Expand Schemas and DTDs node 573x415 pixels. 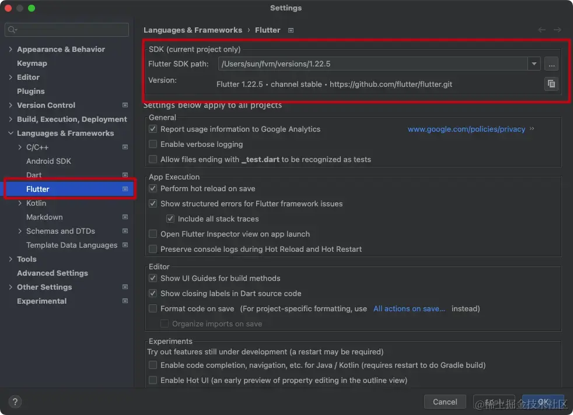coord(20,231)
